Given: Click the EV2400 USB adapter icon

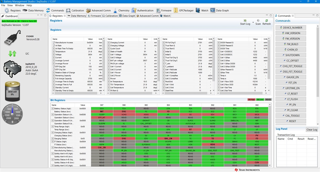Looking at the screenshot, I should 12,37.
